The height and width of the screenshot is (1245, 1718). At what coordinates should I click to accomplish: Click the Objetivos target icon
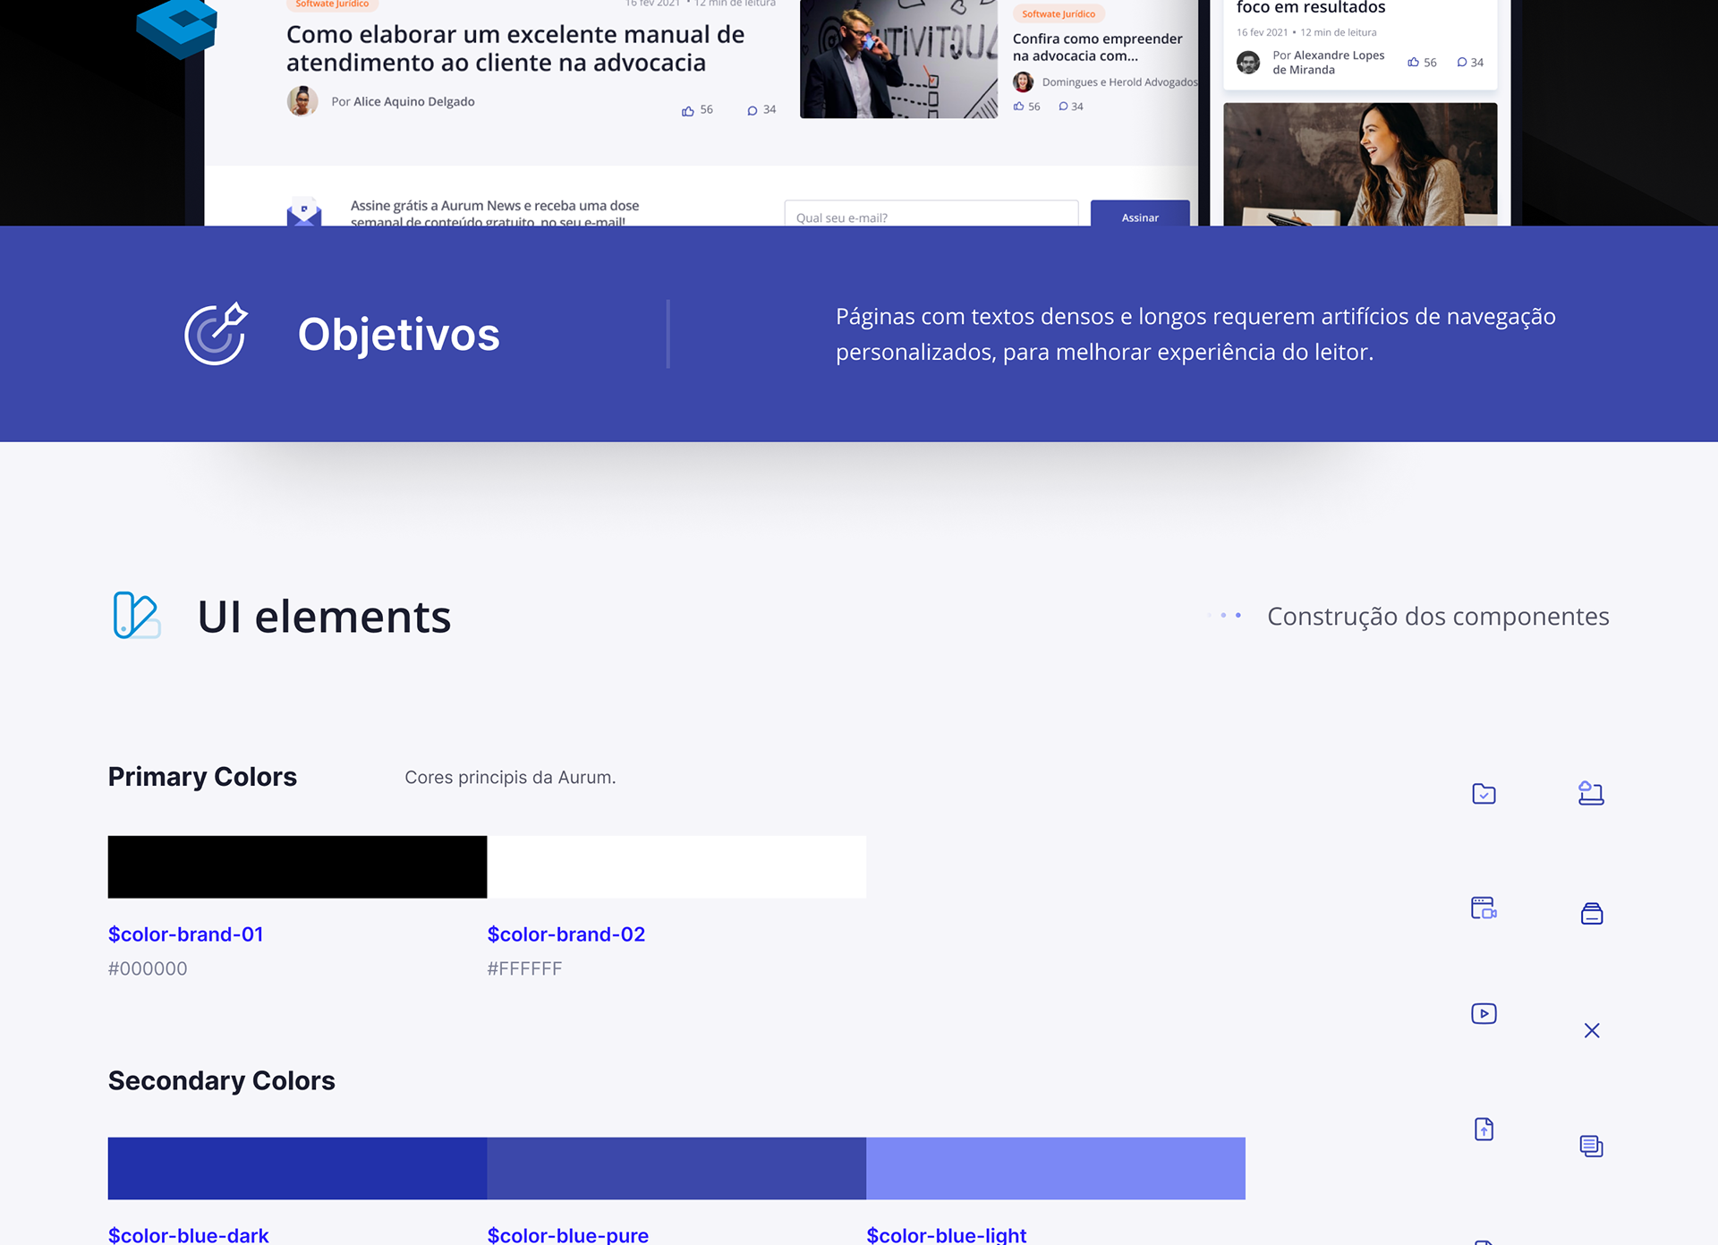(x=216, y=334)
